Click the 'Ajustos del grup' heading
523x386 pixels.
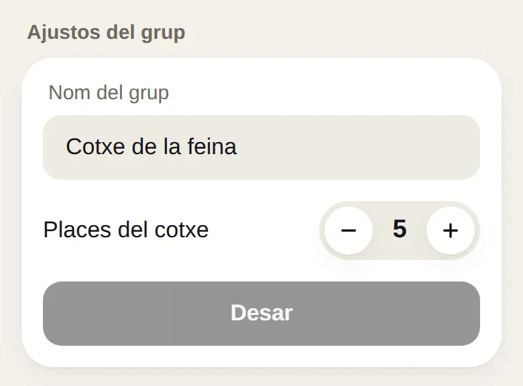point(106,33)
